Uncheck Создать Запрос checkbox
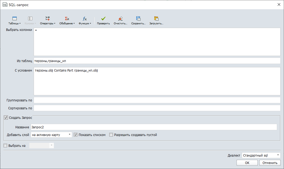The height and width of the screenshot is (169, 284). tap(6, 118)
